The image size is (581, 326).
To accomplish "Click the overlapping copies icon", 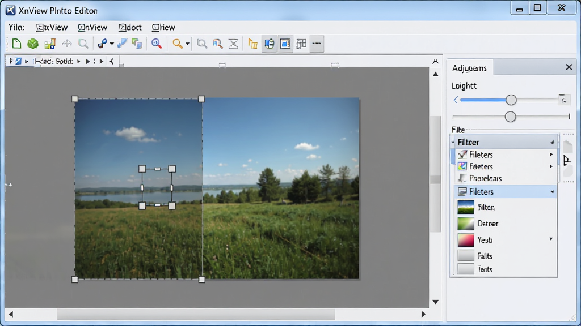I will click(x=137, y=44).
